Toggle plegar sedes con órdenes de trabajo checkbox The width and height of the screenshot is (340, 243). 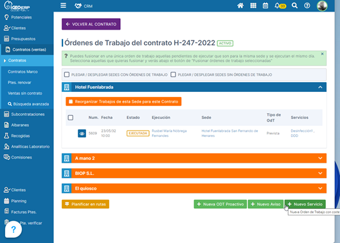tap(67, 75)
